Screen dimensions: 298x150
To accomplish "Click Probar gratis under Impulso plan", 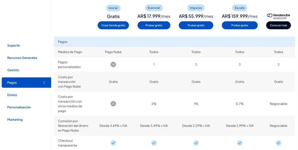I will click(x=196, y=25).
